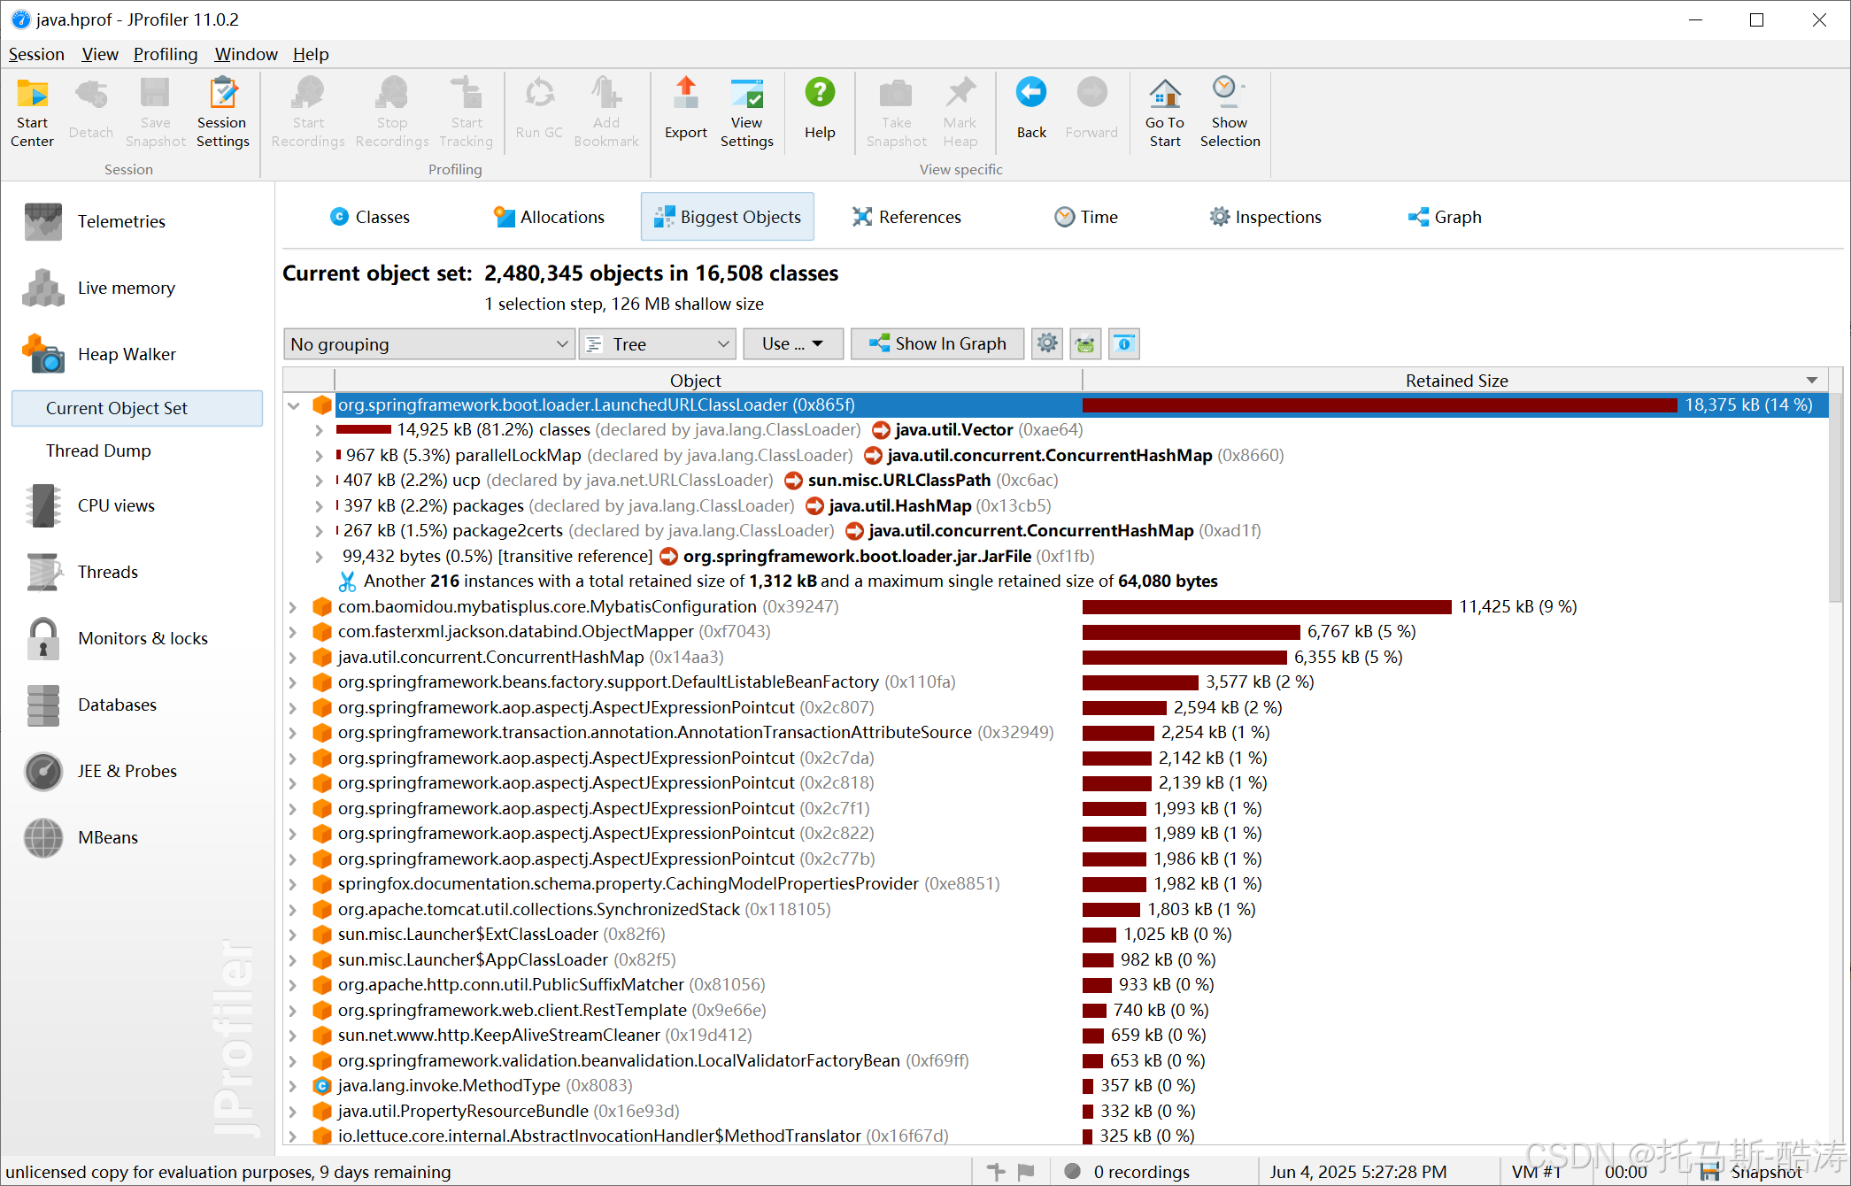Switch to the References tab
Screen dimensions: 1851x1186
906,217
